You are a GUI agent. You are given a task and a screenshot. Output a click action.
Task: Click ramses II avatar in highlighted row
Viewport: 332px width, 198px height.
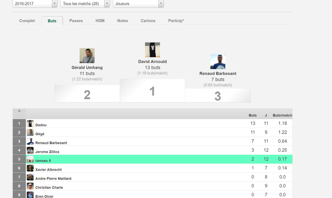click(x=30, y=159)
